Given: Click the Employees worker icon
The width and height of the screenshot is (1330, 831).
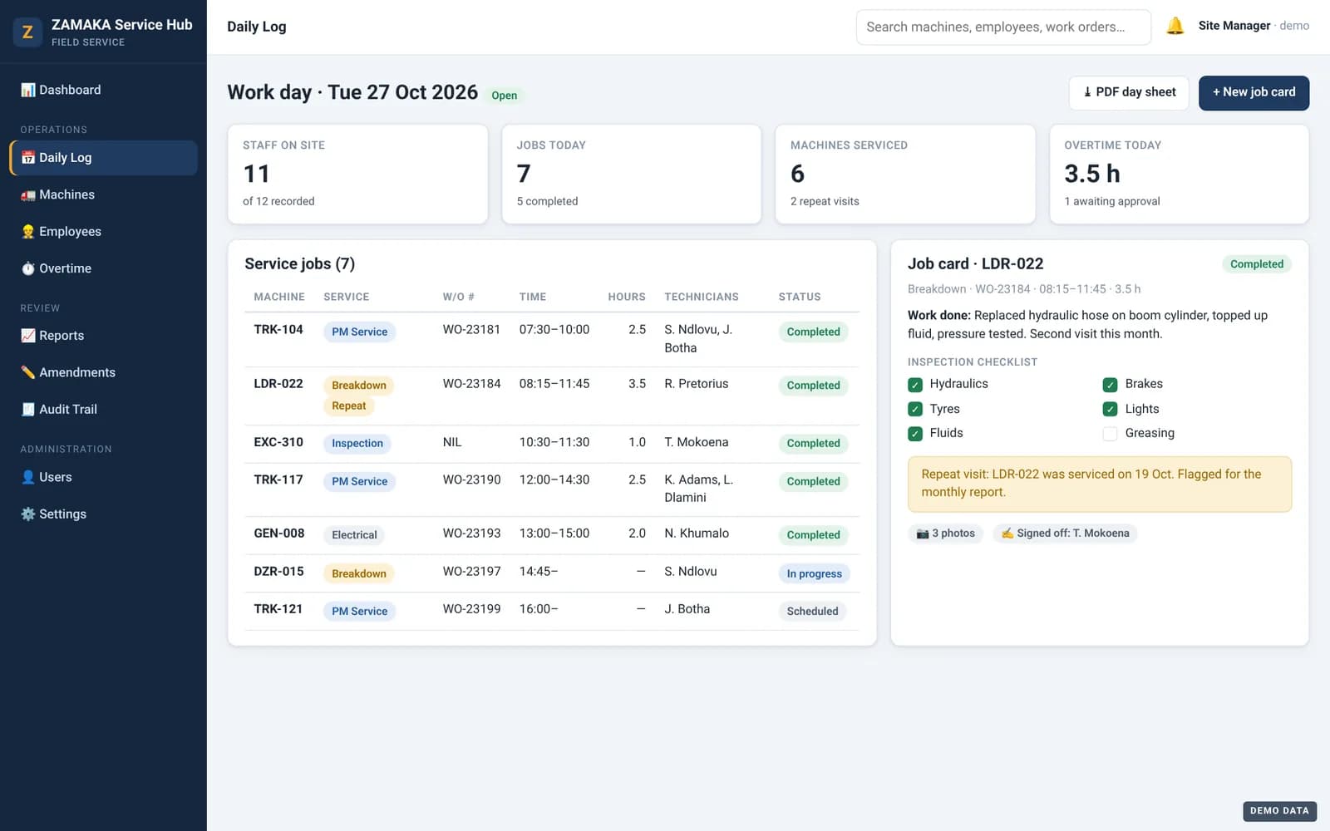Looking at the screenshot, I should tap(28, 232).
